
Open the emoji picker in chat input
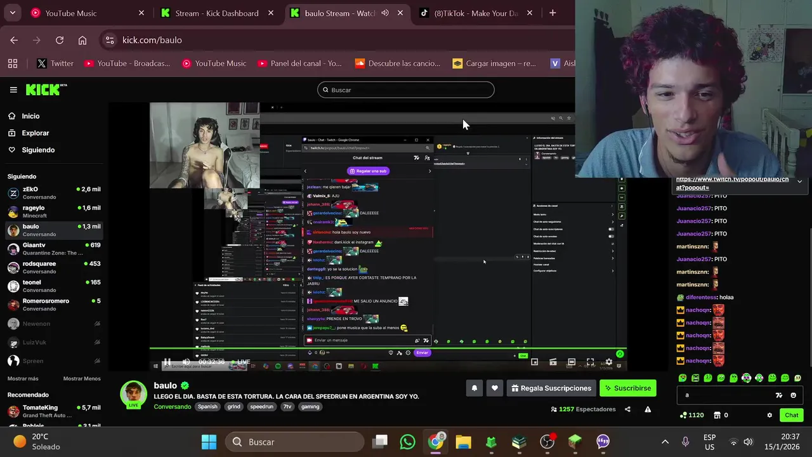[793, 395]
